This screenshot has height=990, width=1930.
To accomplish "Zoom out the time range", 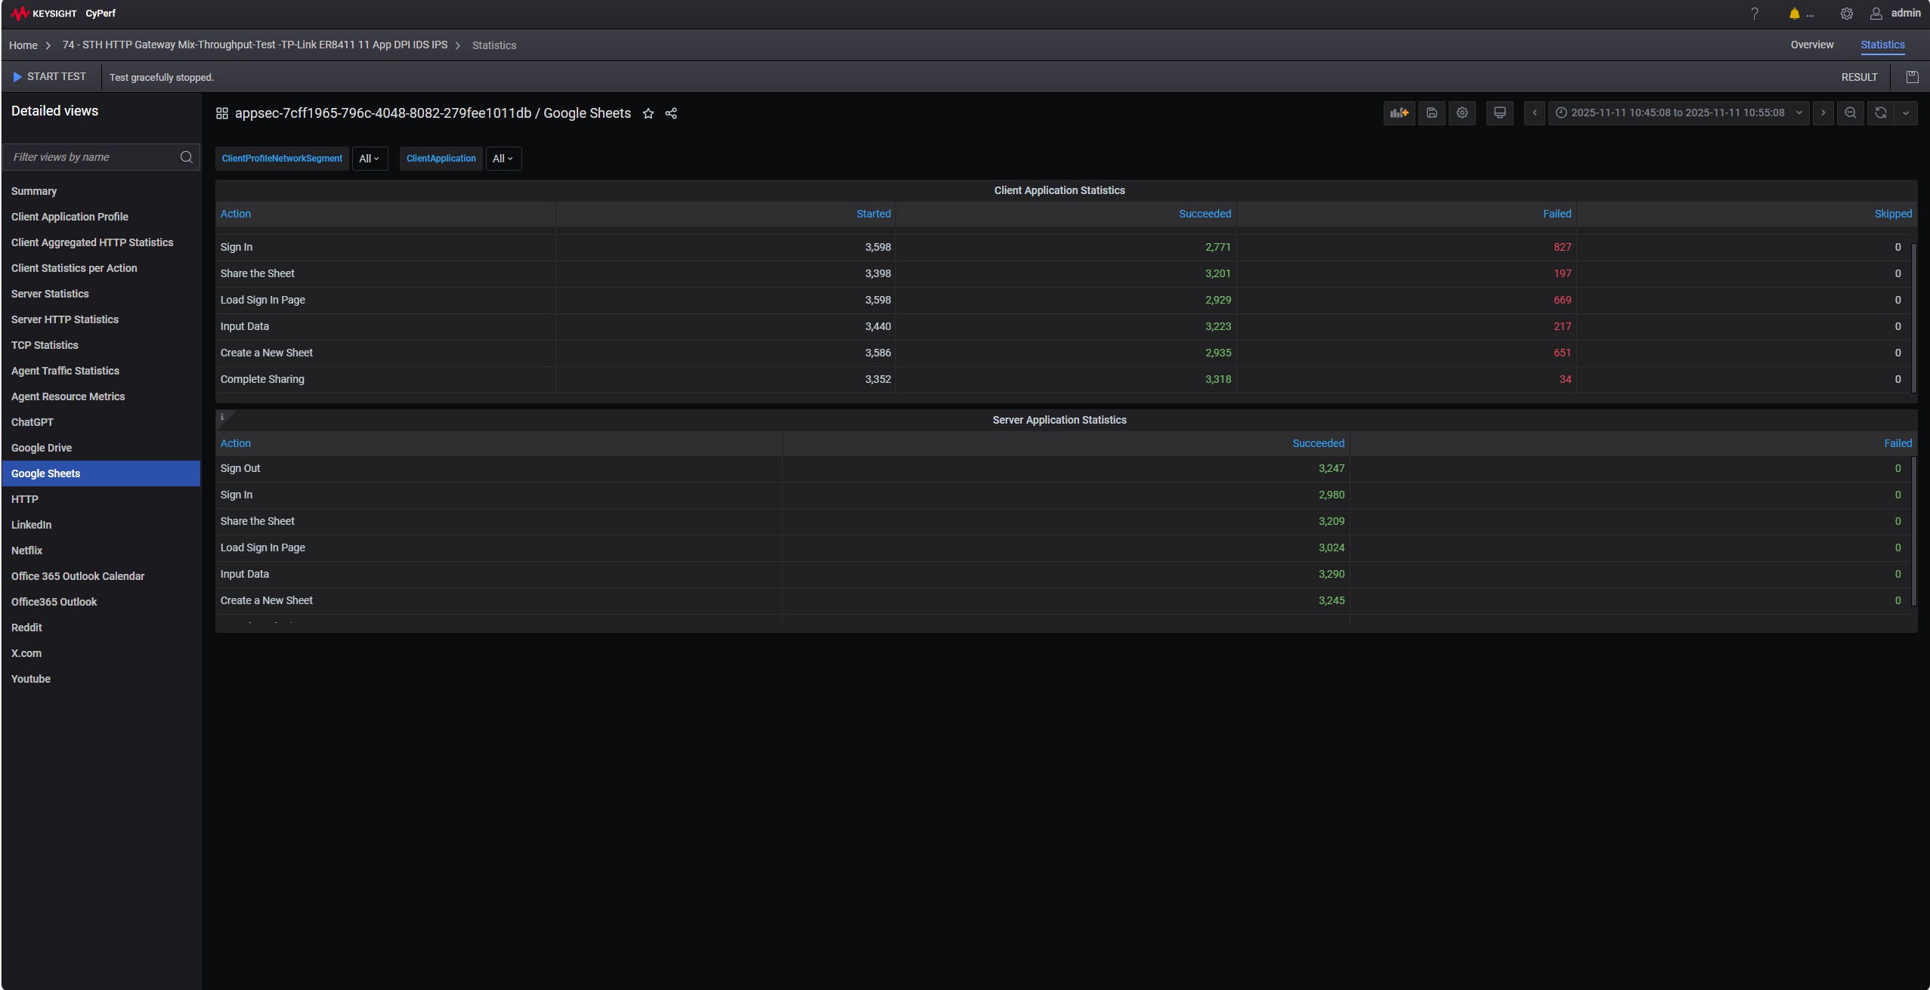I will pyautogui.click(x=1850, y=113).
